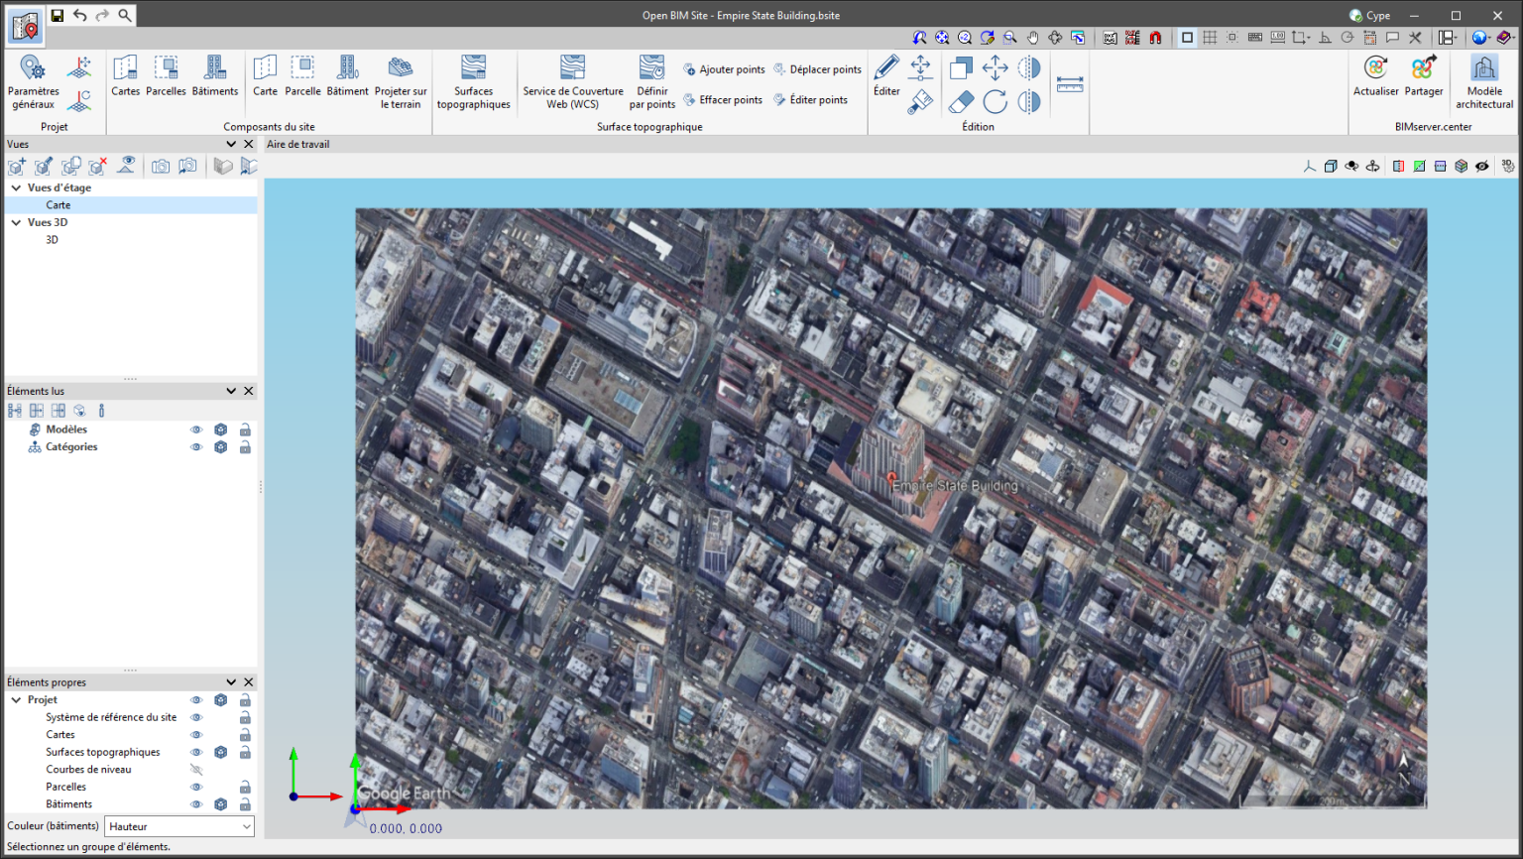Open Surfaces topographiques tool
Image resolution: width=1523 pixels, height=859 pixels.
click(x=473, y=81)
